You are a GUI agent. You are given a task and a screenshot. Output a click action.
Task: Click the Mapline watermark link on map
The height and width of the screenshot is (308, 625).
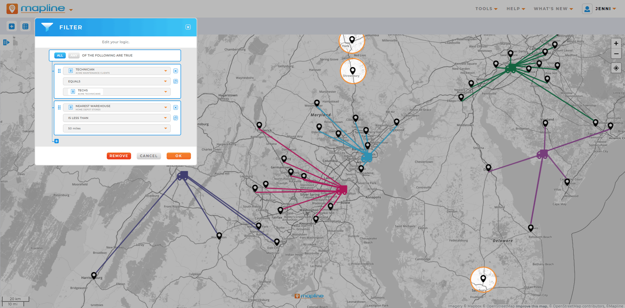(x=309, y=296)
